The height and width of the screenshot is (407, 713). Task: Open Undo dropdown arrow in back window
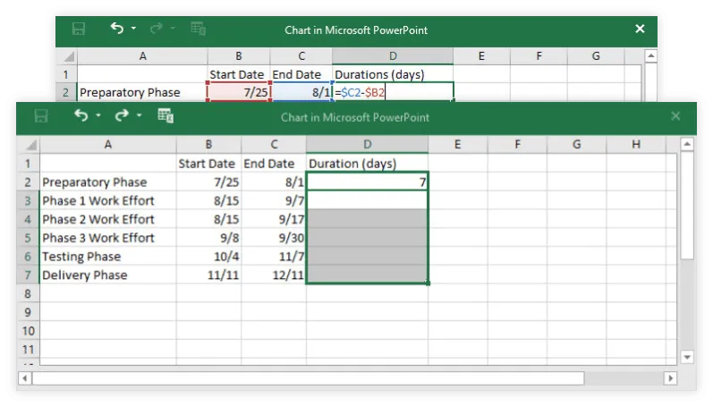pos(133,30)
